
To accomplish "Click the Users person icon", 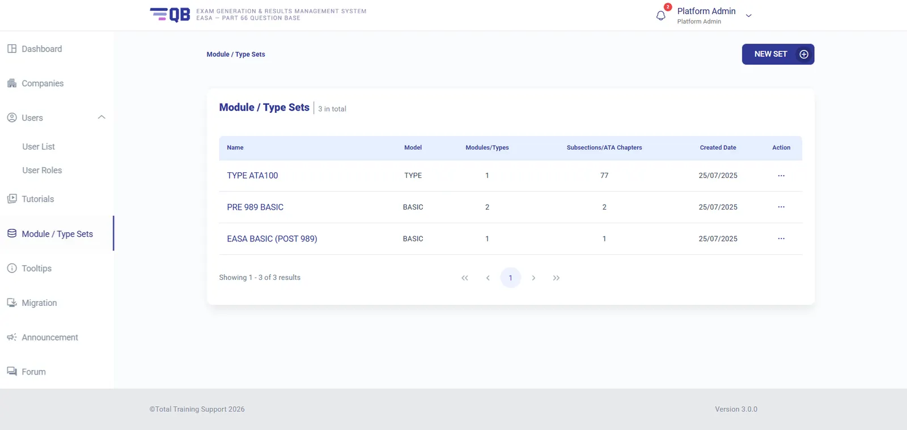I will (12, 118).
